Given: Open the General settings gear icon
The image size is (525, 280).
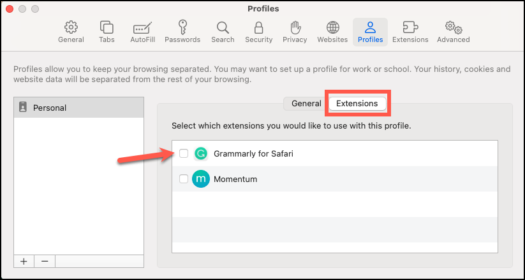Looking at the screenshot, I should click(71, 32).
